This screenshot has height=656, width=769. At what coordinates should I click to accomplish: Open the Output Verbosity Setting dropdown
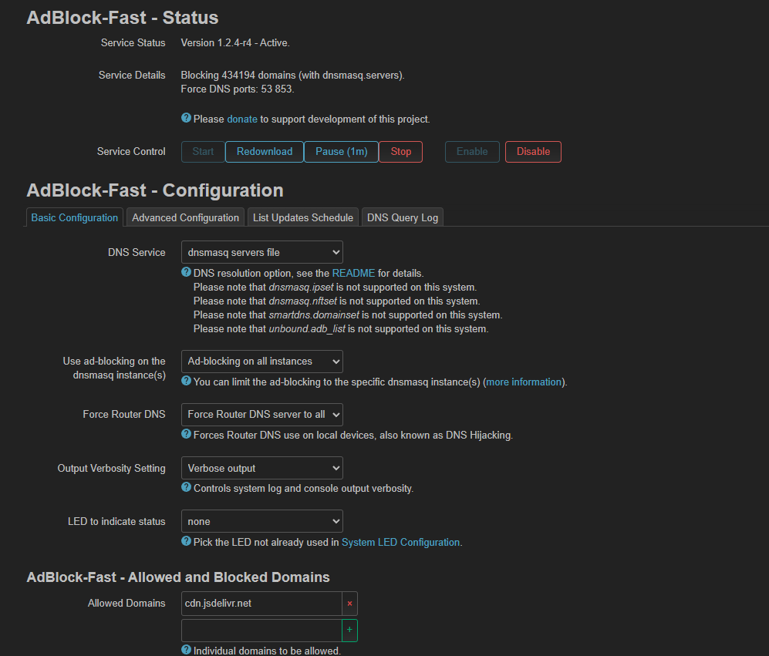(262, 468)
